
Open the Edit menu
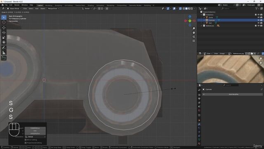click(x=11, y=5)
